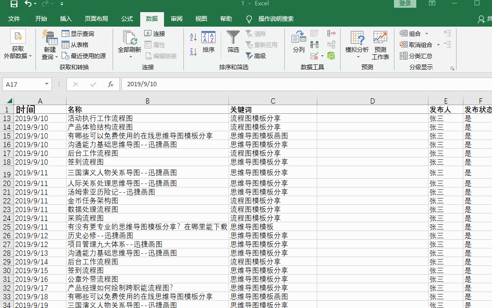This screenshot has height=308, width=492.
Task: Expand the Group (组合) dropdown arrow
Action: pos(426,33)
